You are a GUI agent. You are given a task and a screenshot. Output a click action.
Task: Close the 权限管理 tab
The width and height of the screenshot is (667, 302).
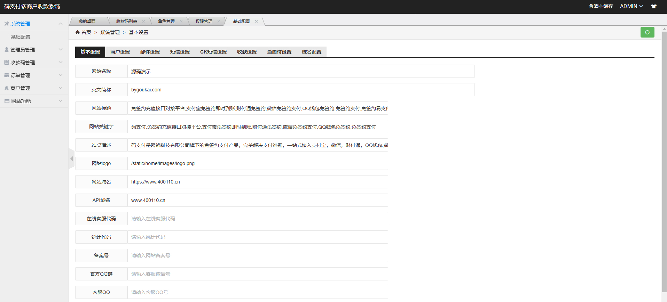click(x=219, y=22)
